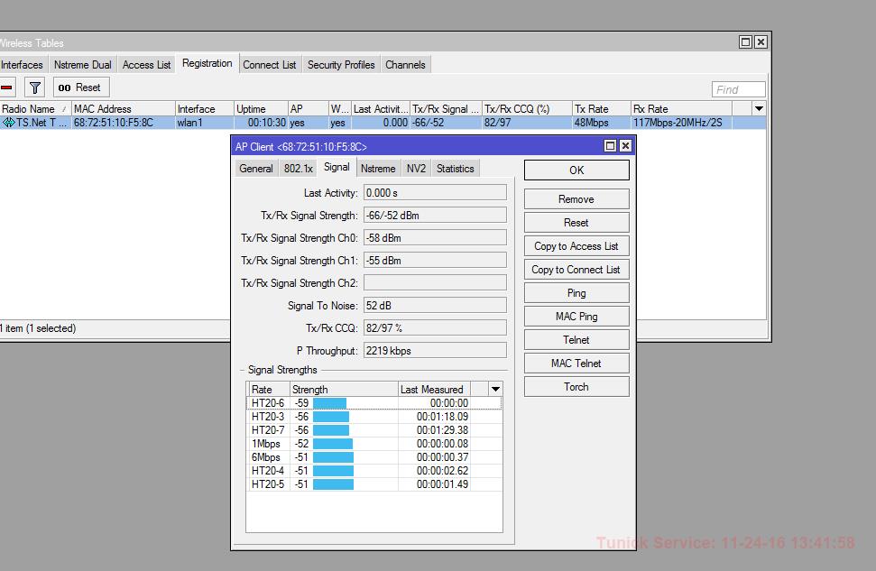
Task: Click the Find search field
Action: click(x=738, y=89)
